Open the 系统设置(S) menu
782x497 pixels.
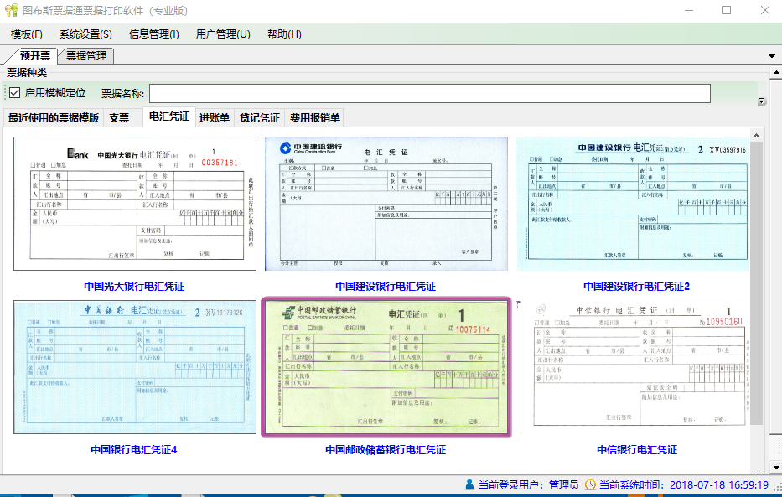pos(85,34)
